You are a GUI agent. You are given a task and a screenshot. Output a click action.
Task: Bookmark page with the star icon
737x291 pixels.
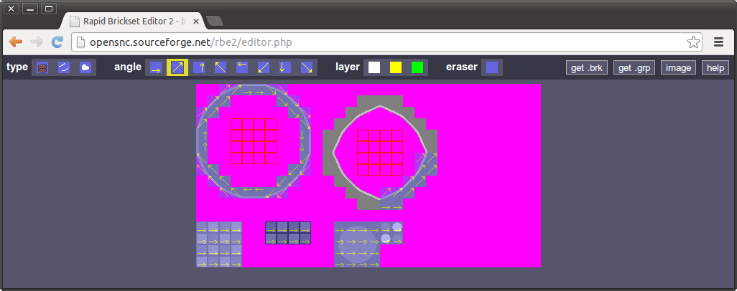tap(693, 42)
